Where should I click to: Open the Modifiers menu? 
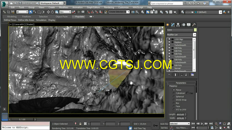coord(64,8)
